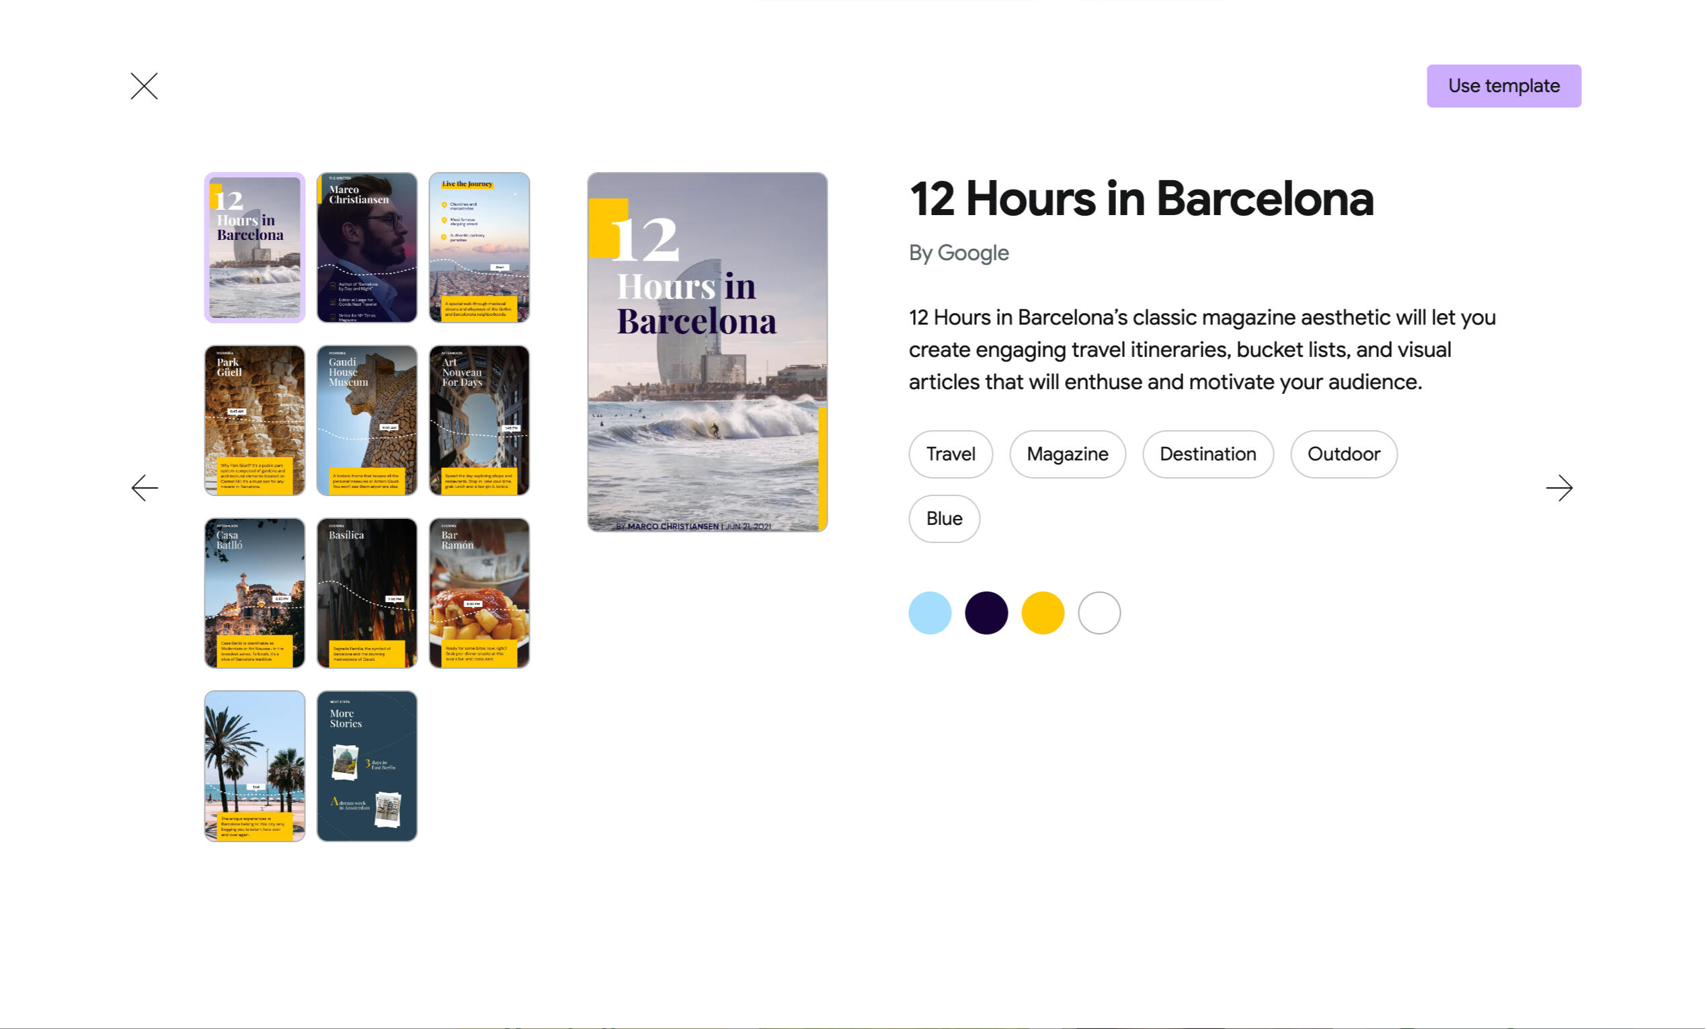Image resolution: width=1707 pixels, height=1029 pixels.
Task: Open the Bar Ramón page thumbnail
Action: point(479,593)
